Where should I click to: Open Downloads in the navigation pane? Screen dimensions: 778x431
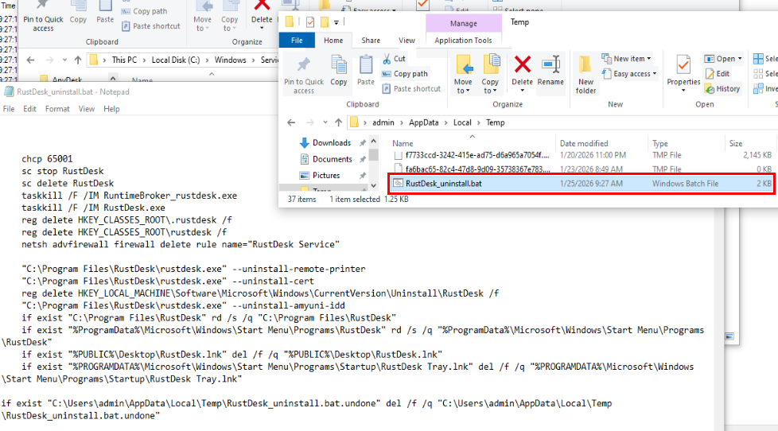pyautogui.click(x=332, y=143)
